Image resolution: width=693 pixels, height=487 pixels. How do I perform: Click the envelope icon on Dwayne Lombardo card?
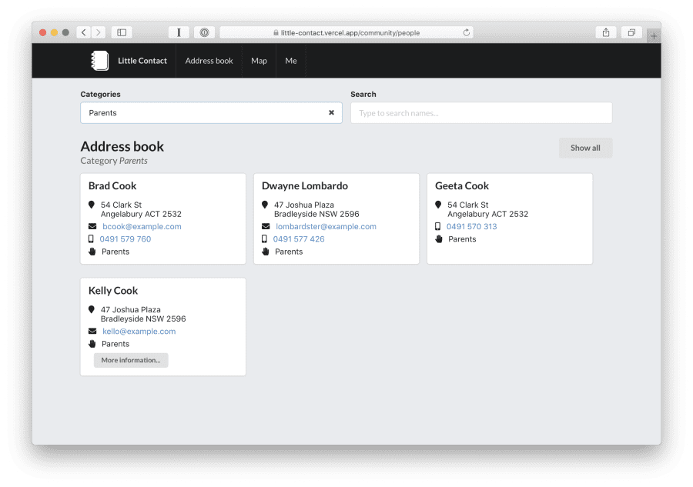coord(266,226)
